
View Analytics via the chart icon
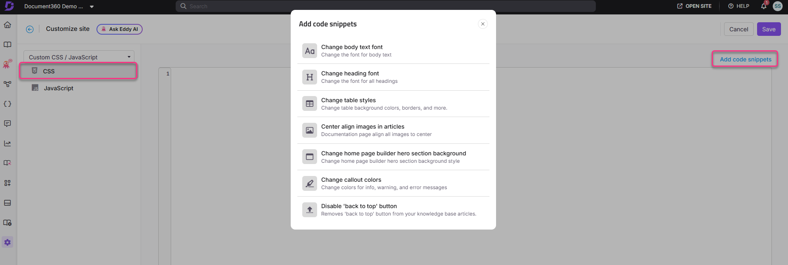[7, 143]
